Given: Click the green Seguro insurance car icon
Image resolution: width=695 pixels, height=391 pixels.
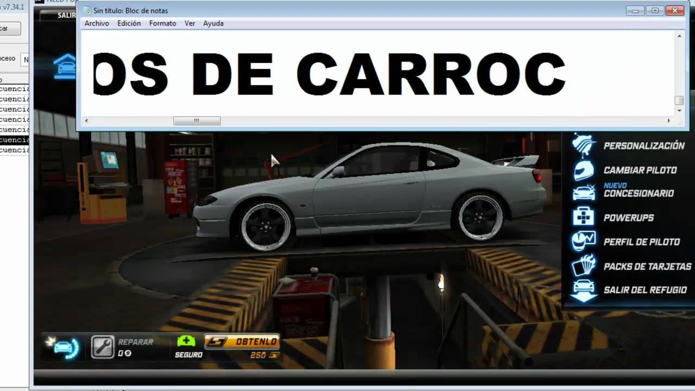Looking at the screenshot, I should (186, 341).
